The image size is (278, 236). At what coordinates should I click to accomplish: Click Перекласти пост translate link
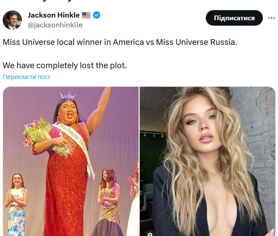pyautogui.click(x=26, y=77)
